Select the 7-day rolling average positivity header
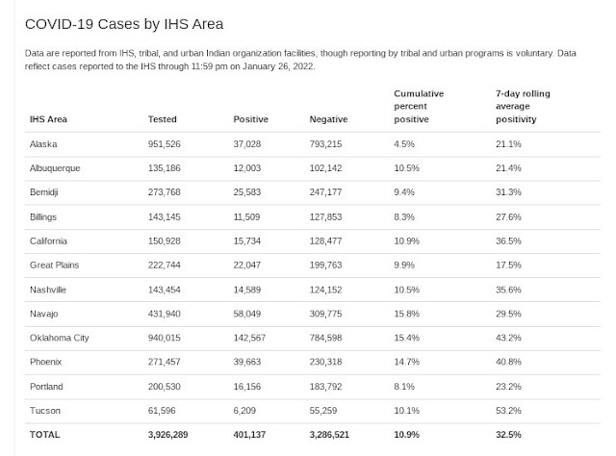The width and height of the screenshot is (616, 456). 523,107
